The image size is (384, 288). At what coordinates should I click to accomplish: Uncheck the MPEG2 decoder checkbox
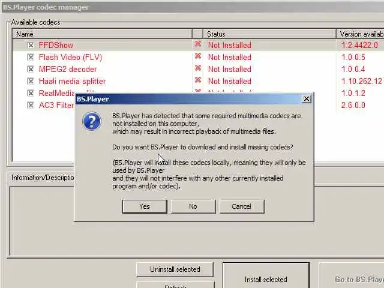(31, 70)
